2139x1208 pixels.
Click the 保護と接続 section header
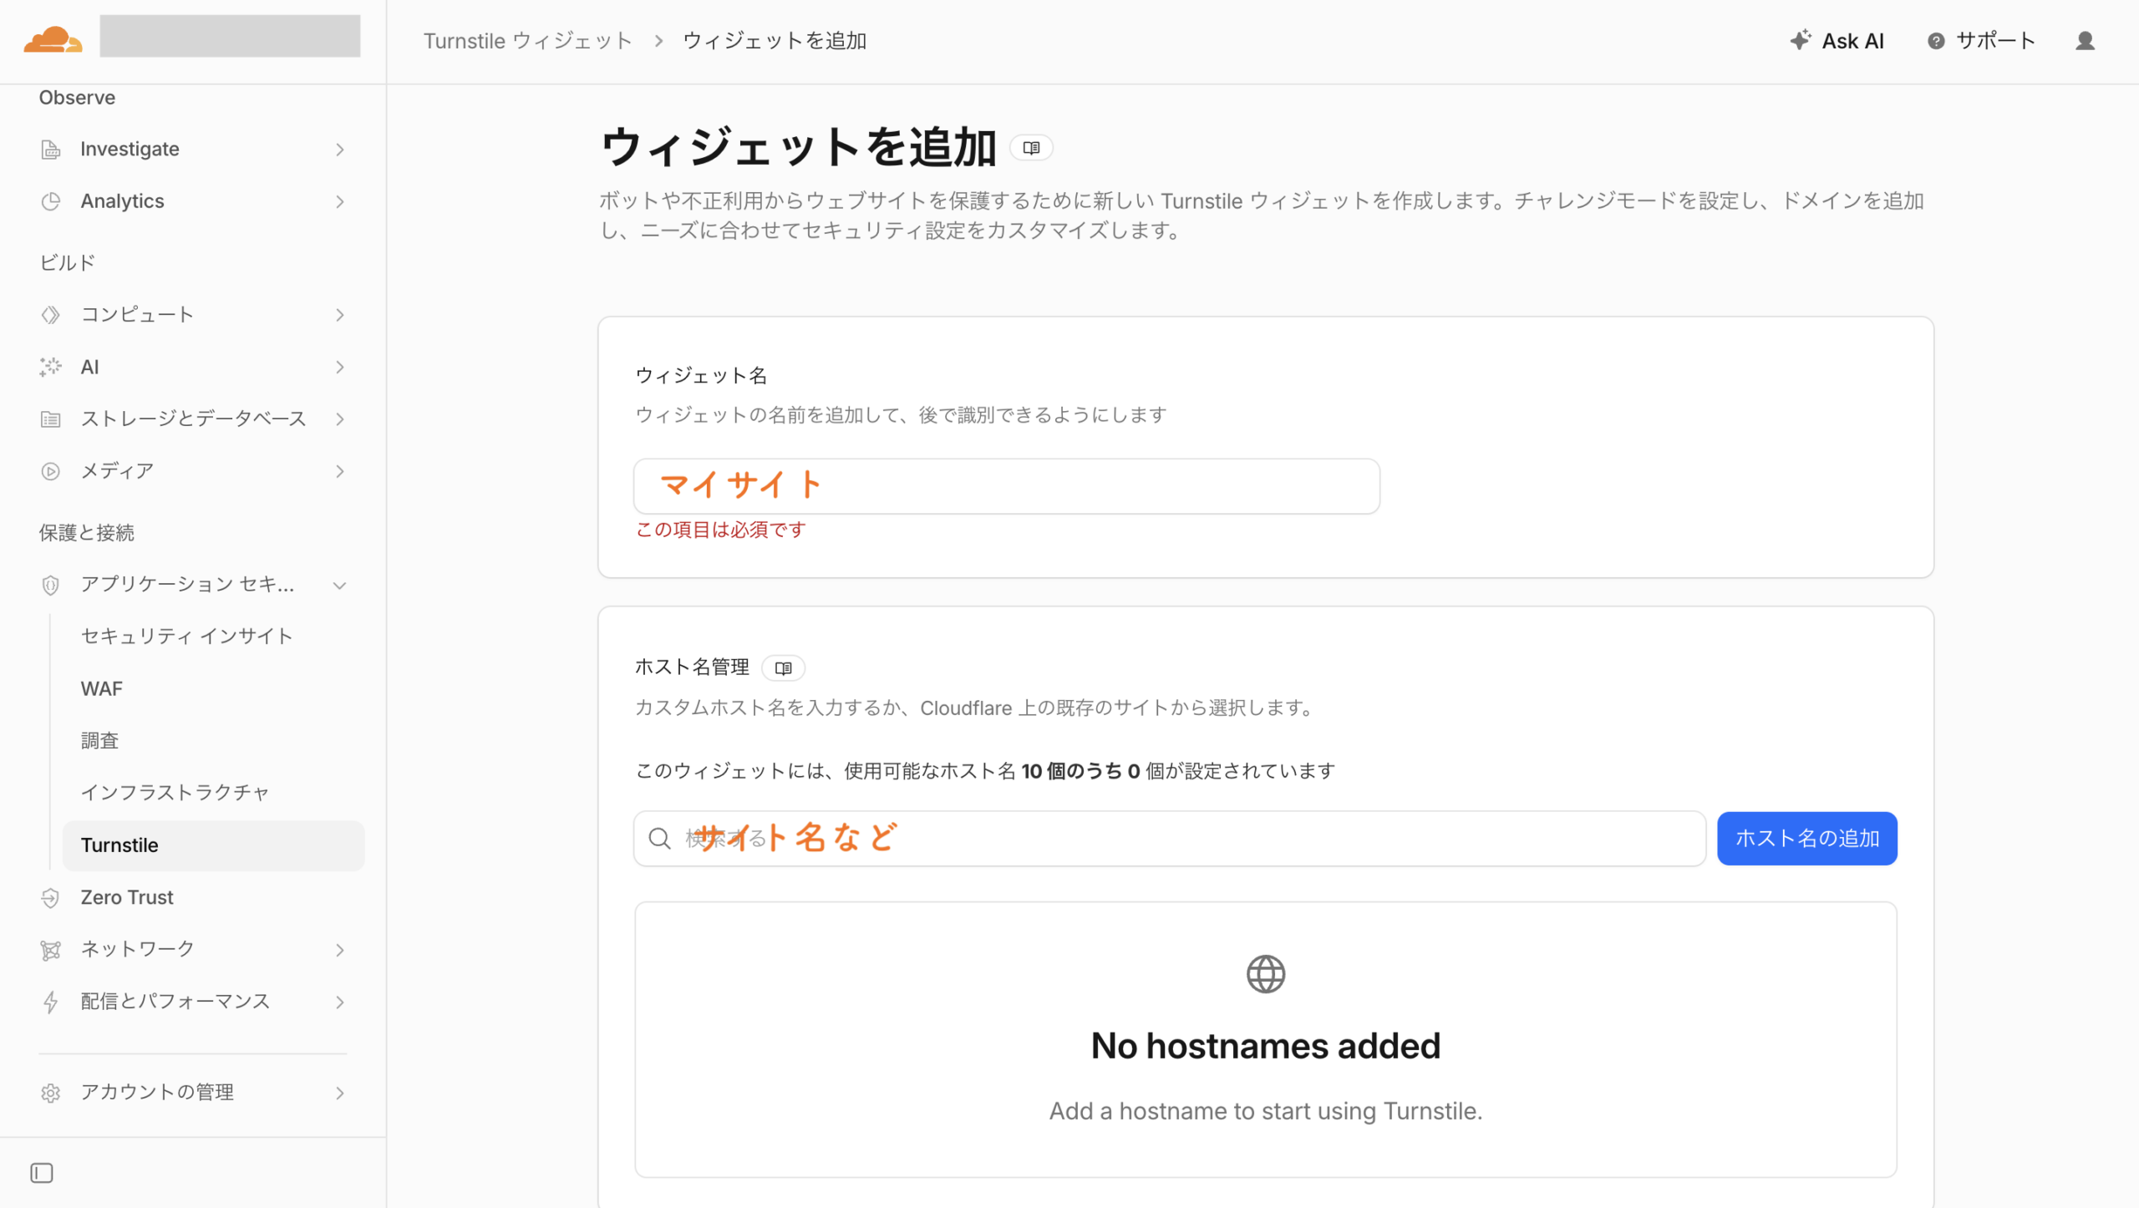(x=86, y=533)
